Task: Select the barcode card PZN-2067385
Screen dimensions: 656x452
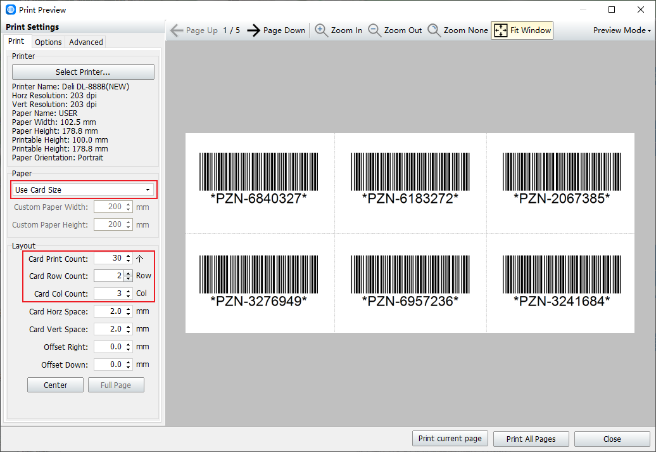Action: [x=562, y=179]
